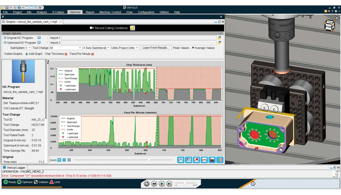Uncheck Optimized NC Program checkbox
The width and height of the screenshot is (341, 195).
coord(5,42)
